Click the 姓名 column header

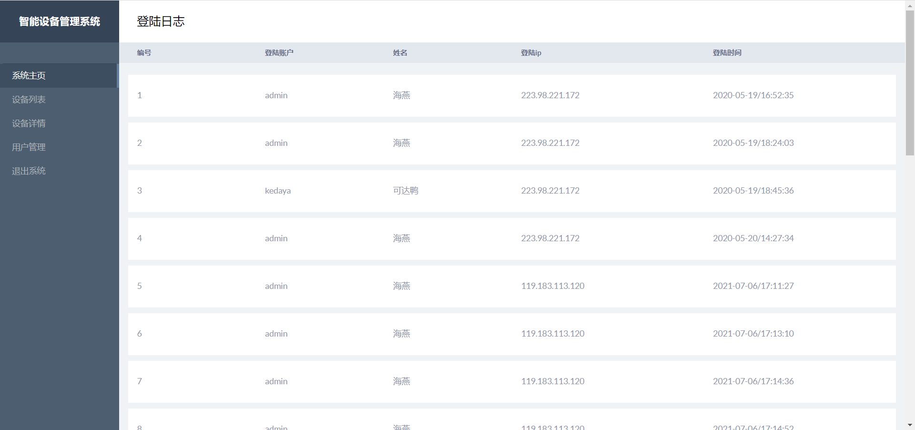[x=400, y=53]
